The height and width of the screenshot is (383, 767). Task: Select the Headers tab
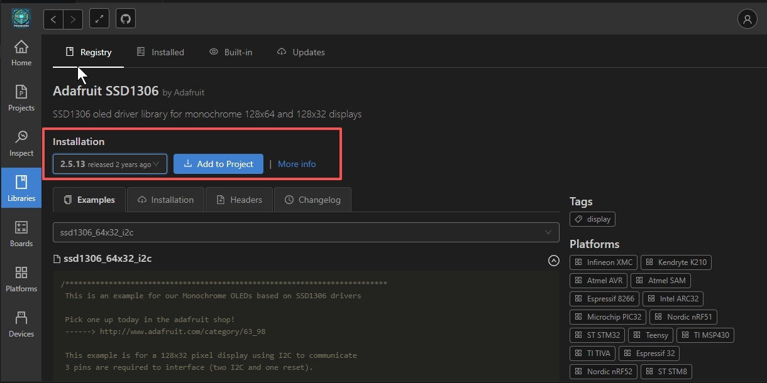pyautogui.click(x=239, y=200)
